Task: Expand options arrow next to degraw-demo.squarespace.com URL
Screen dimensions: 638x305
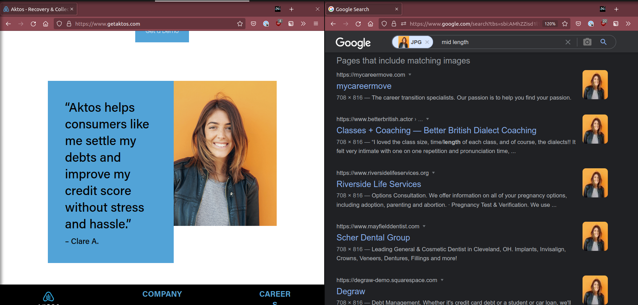Action: (442, 280)
